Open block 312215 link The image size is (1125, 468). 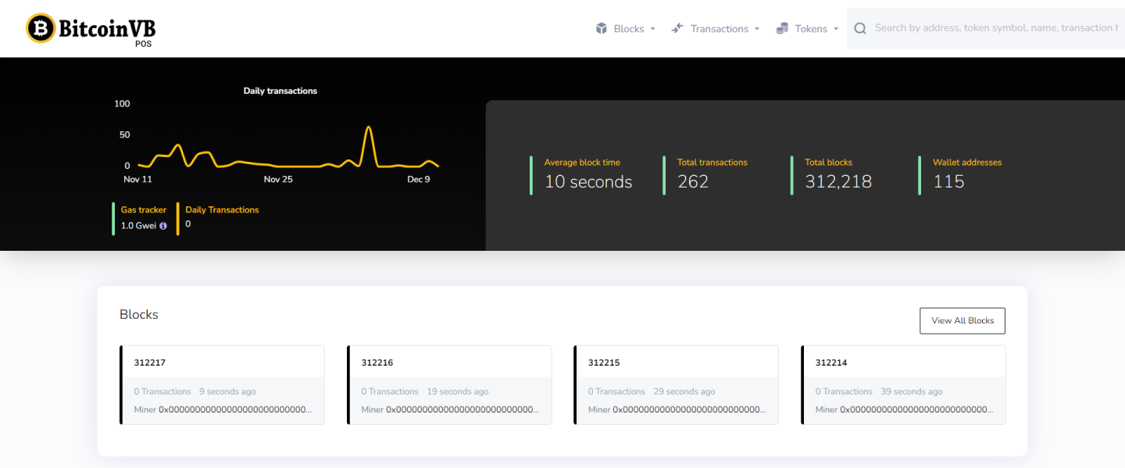[604, 363]
